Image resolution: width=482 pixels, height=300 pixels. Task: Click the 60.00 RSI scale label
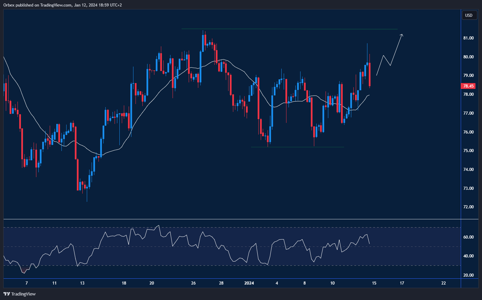468,237
